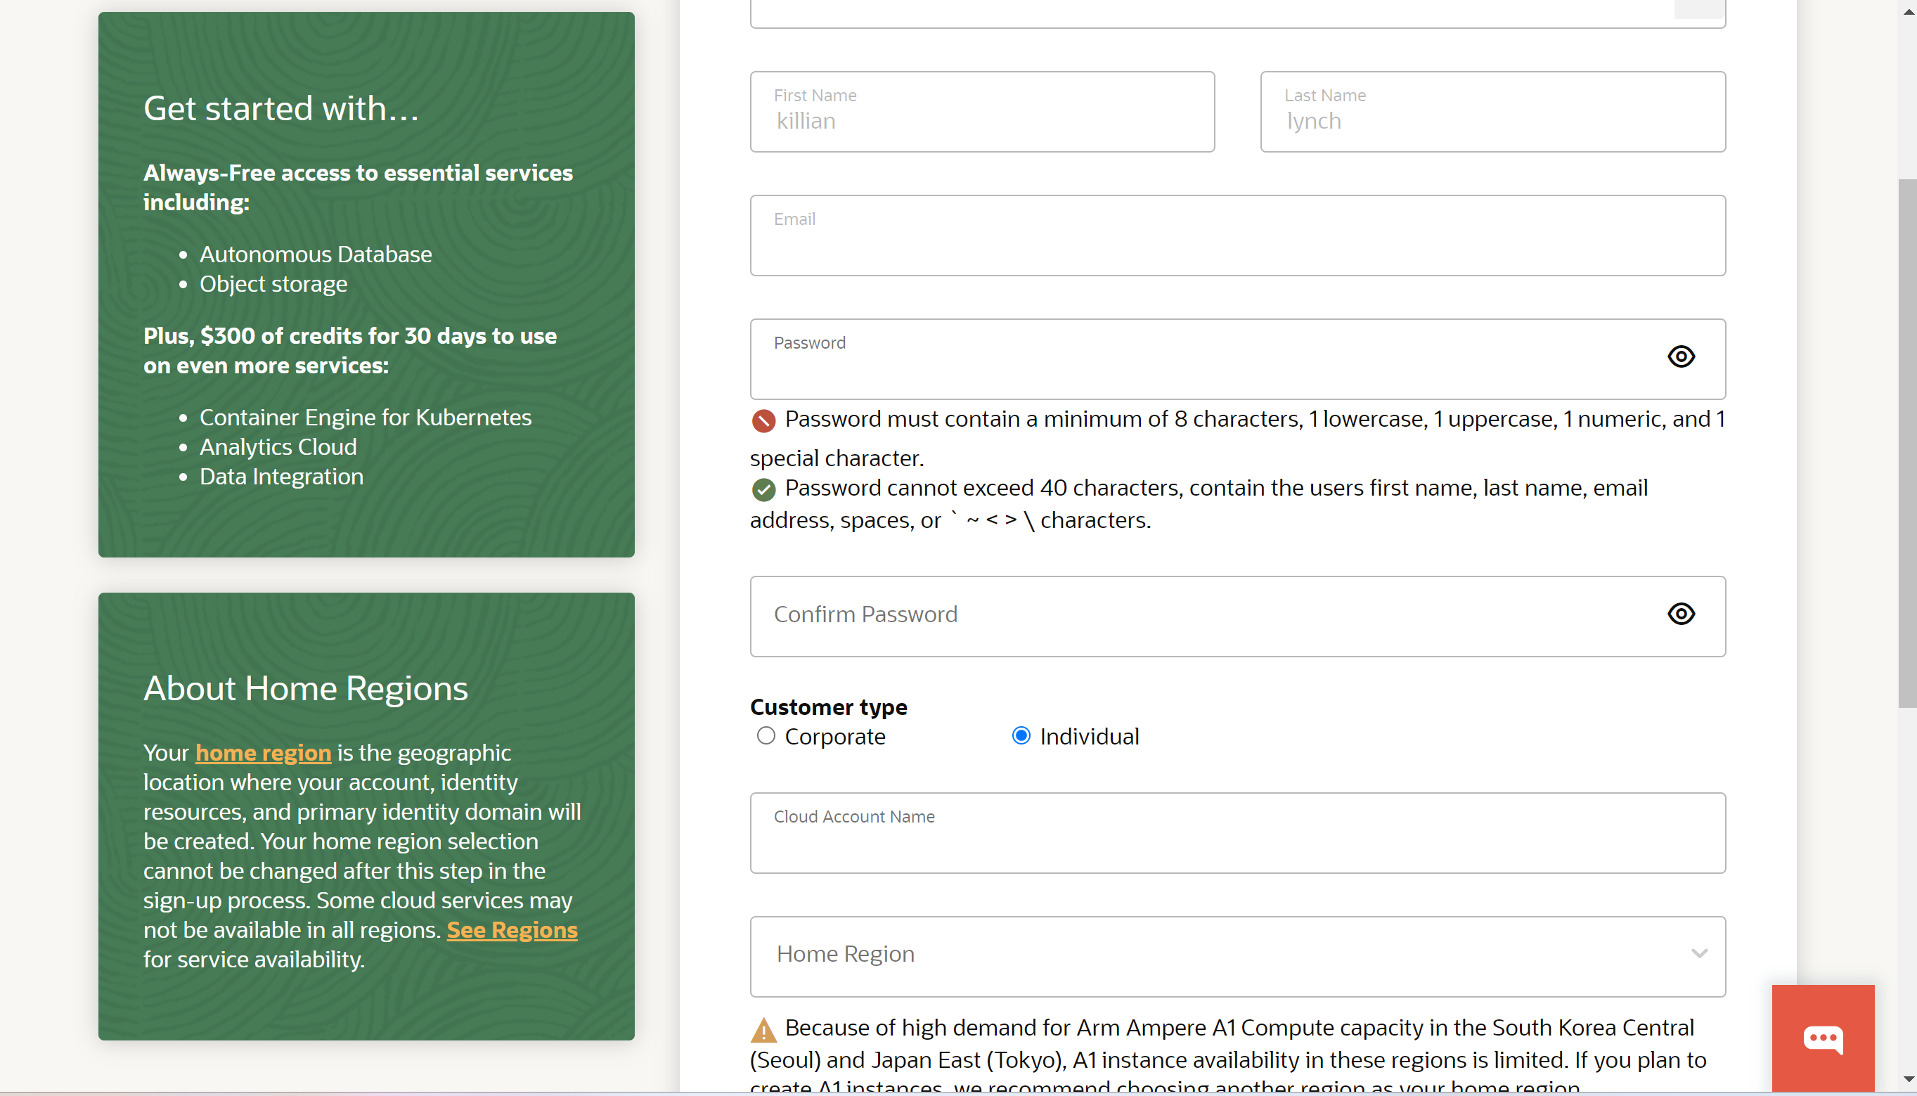This screenshot has width=1917, height=1096.
Task: Show password using eye icon in Password field
Action: (x=1681, y=356)
